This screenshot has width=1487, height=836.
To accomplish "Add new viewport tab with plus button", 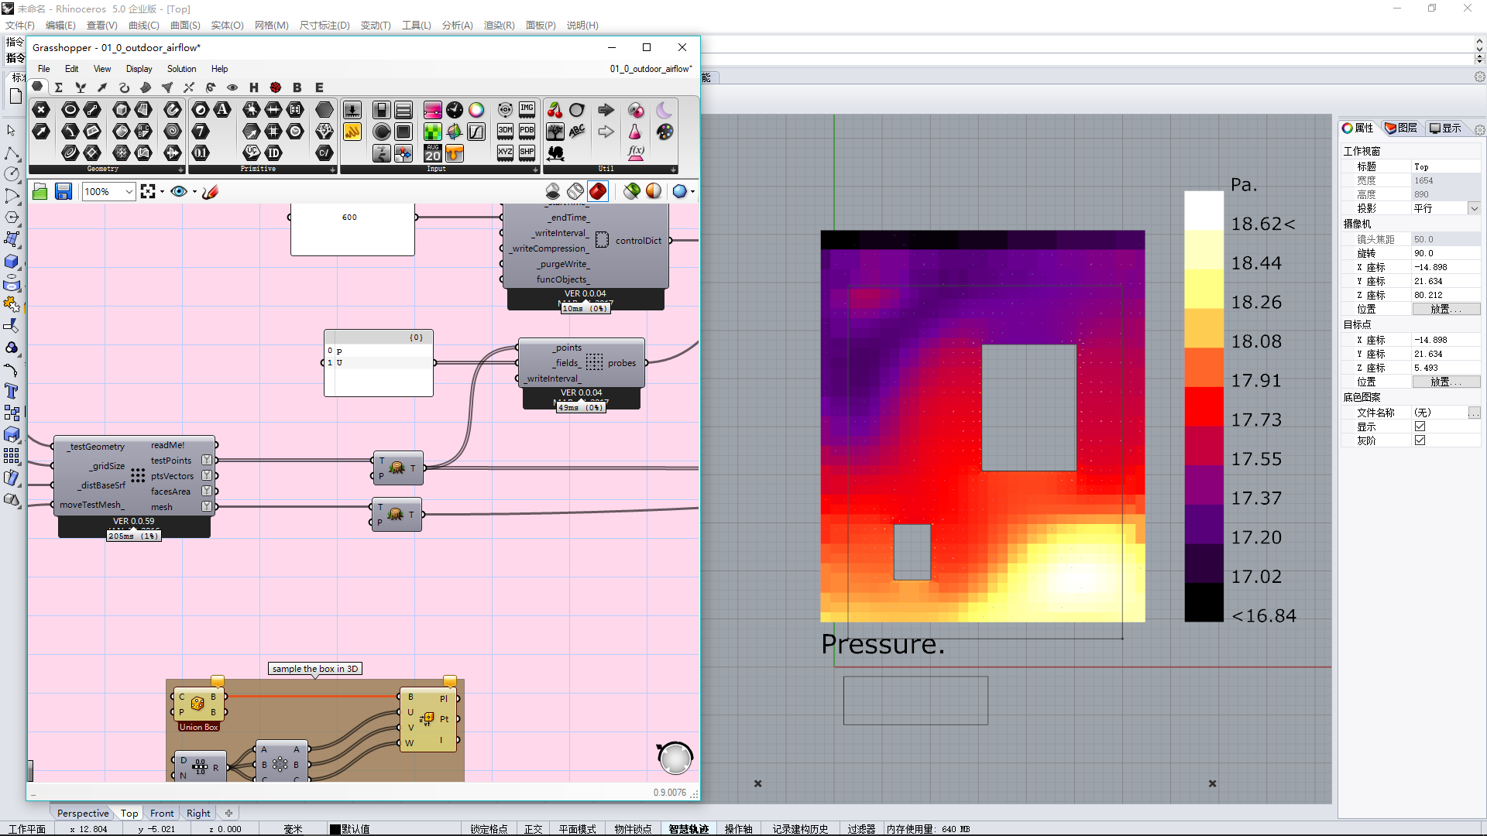I will coord(228,814).
